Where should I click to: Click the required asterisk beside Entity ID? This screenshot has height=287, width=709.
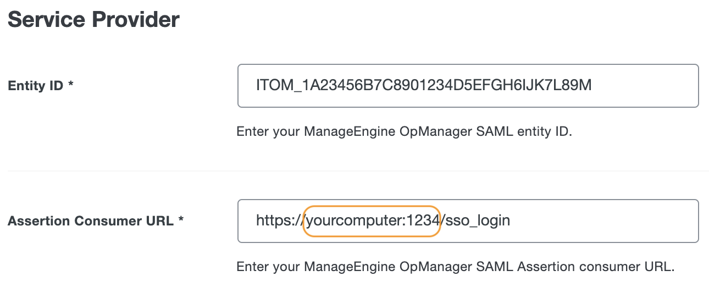pyautogui.click(x=71, y=86)
